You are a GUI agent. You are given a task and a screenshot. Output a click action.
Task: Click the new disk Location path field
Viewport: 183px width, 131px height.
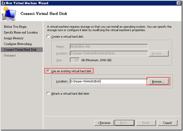pos(109,53)
